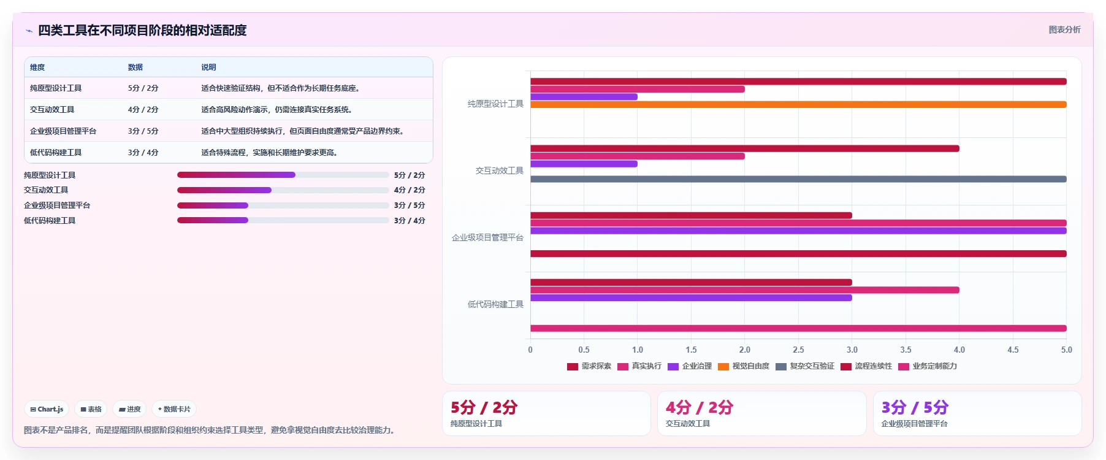Select the 表格 chip
This screenshot has height=460, width=1106.
click(x=91, y=409)
